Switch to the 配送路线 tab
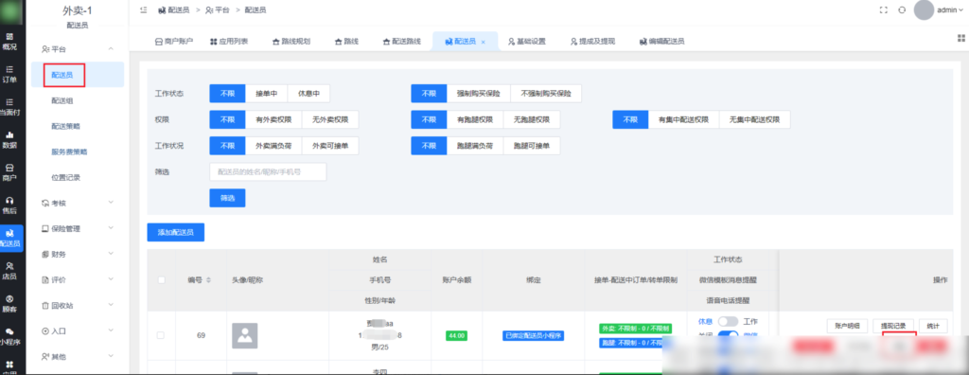The height and width of the screenshot is (375, 969). tap(401, 42)
